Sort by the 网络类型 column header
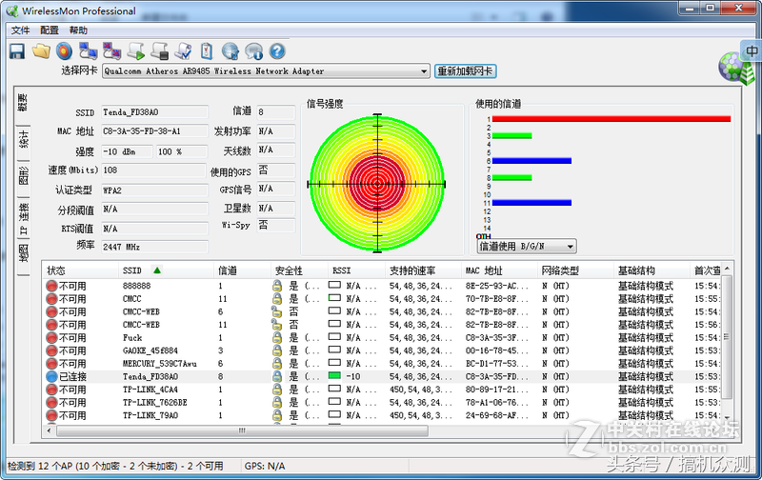Image resolution: width=762 pixels, height=480 pixels. (x=575, y=270)
